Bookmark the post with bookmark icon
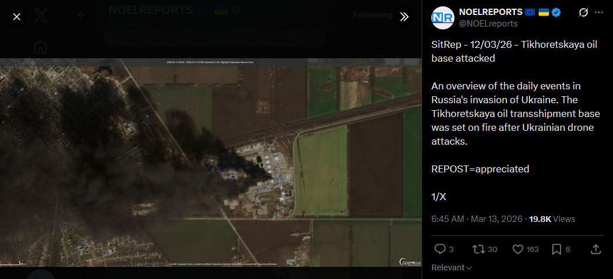Screen dimensions: 613x279 coord(556,249)
